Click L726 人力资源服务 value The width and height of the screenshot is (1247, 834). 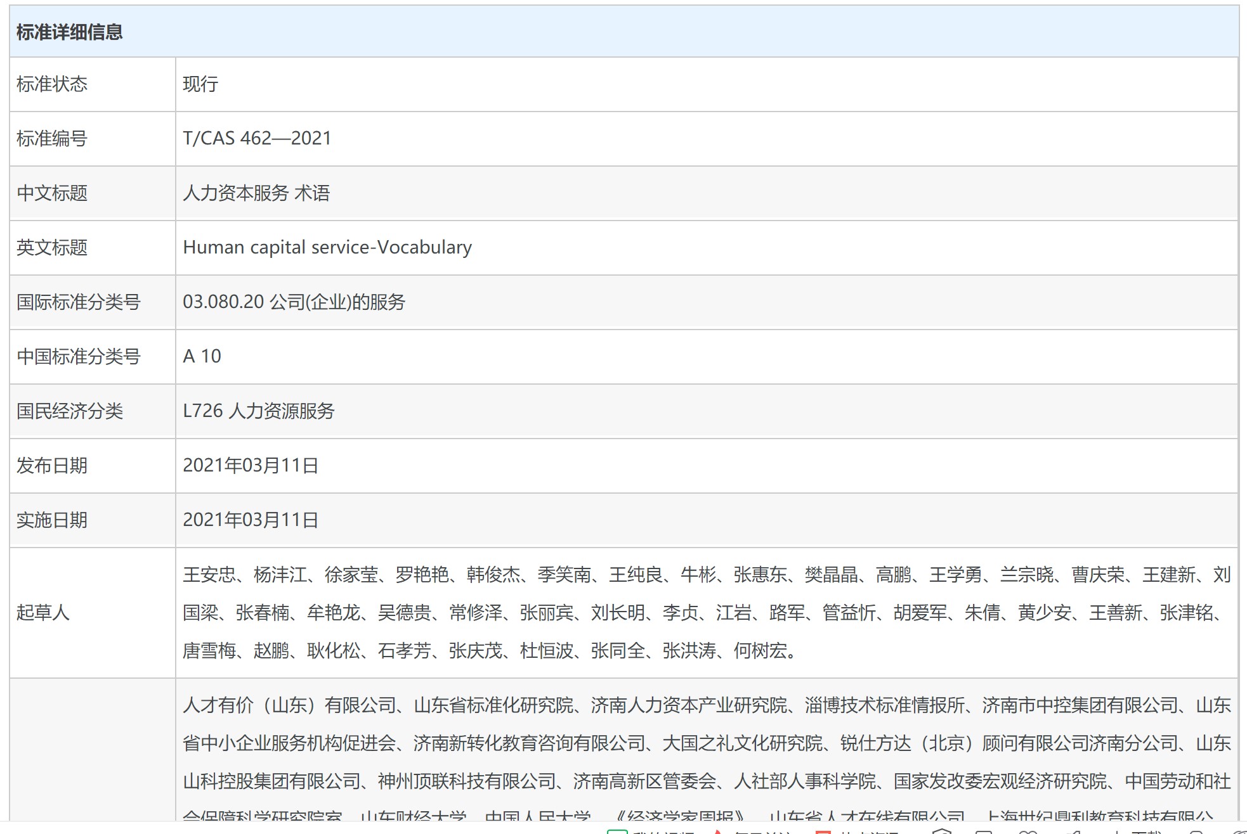(x=258, y=411)
